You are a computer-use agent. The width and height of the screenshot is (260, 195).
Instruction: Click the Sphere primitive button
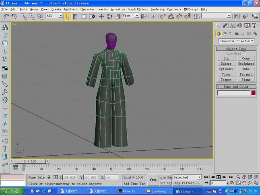click(226, 64)
